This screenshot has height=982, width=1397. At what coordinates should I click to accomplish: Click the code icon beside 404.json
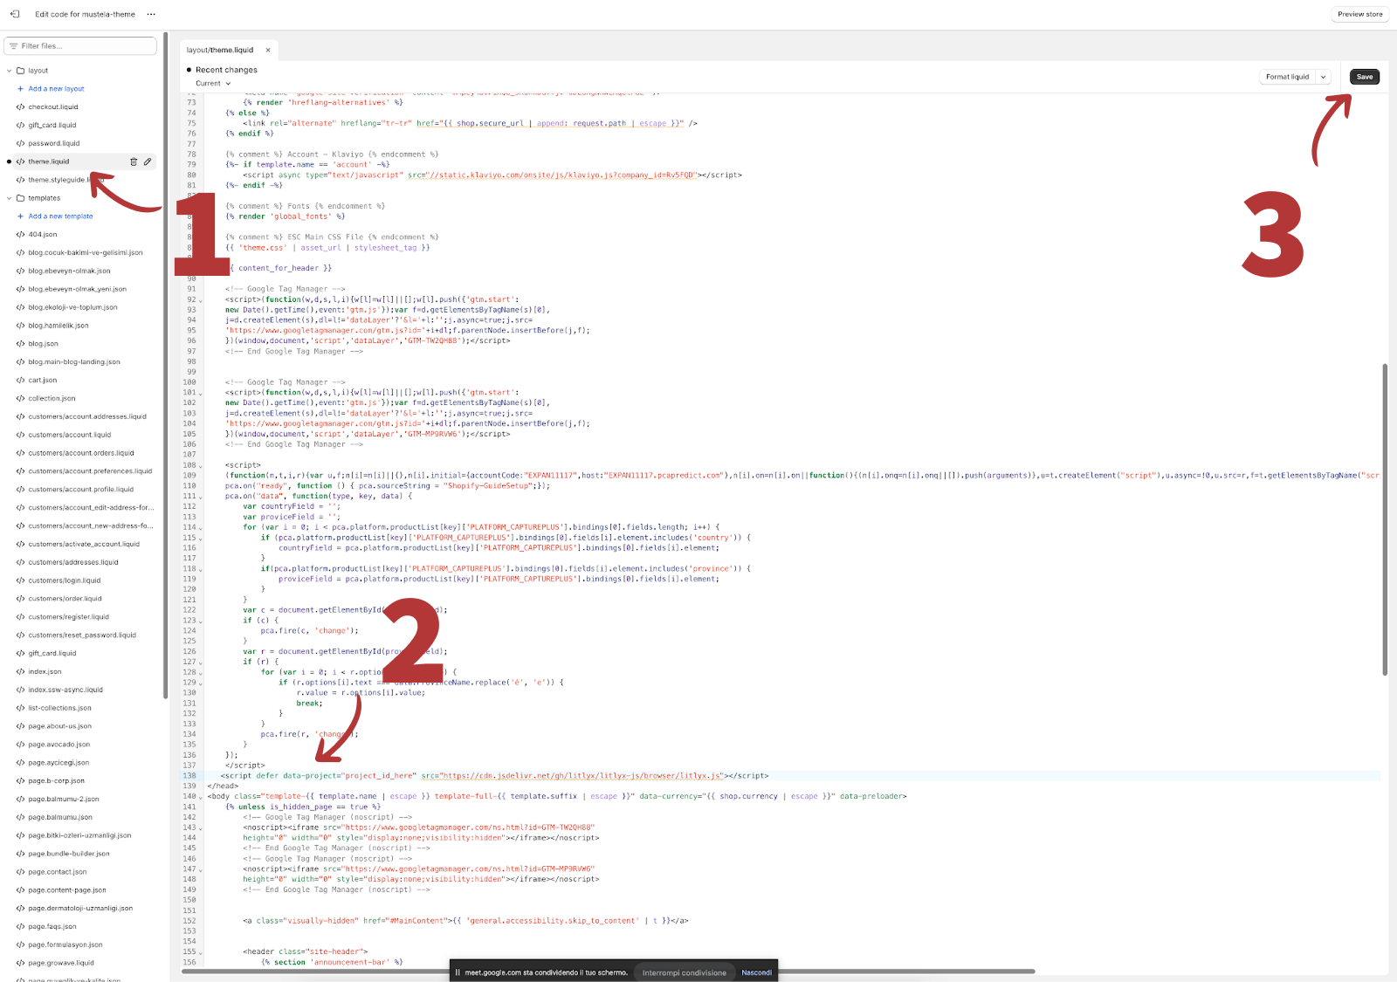[20, 235]
